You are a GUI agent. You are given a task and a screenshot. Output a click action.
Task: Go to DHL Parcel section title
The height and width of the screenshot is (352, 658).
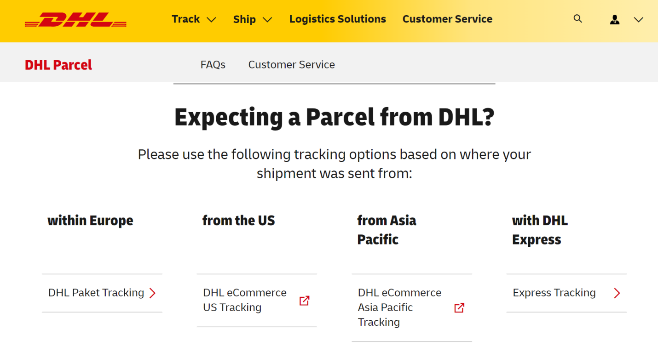[x=58, y=65]
